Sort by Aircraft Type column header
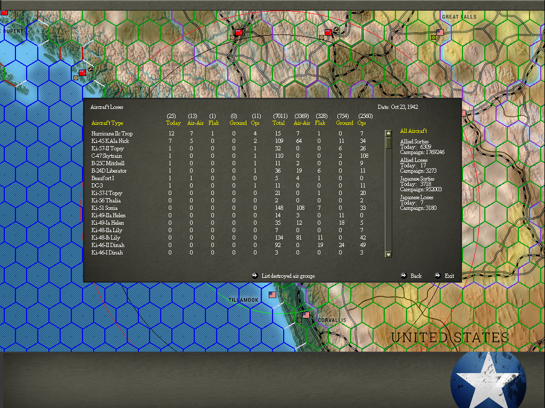The height and width of the screenshot is (408, 545). [107, 123]
